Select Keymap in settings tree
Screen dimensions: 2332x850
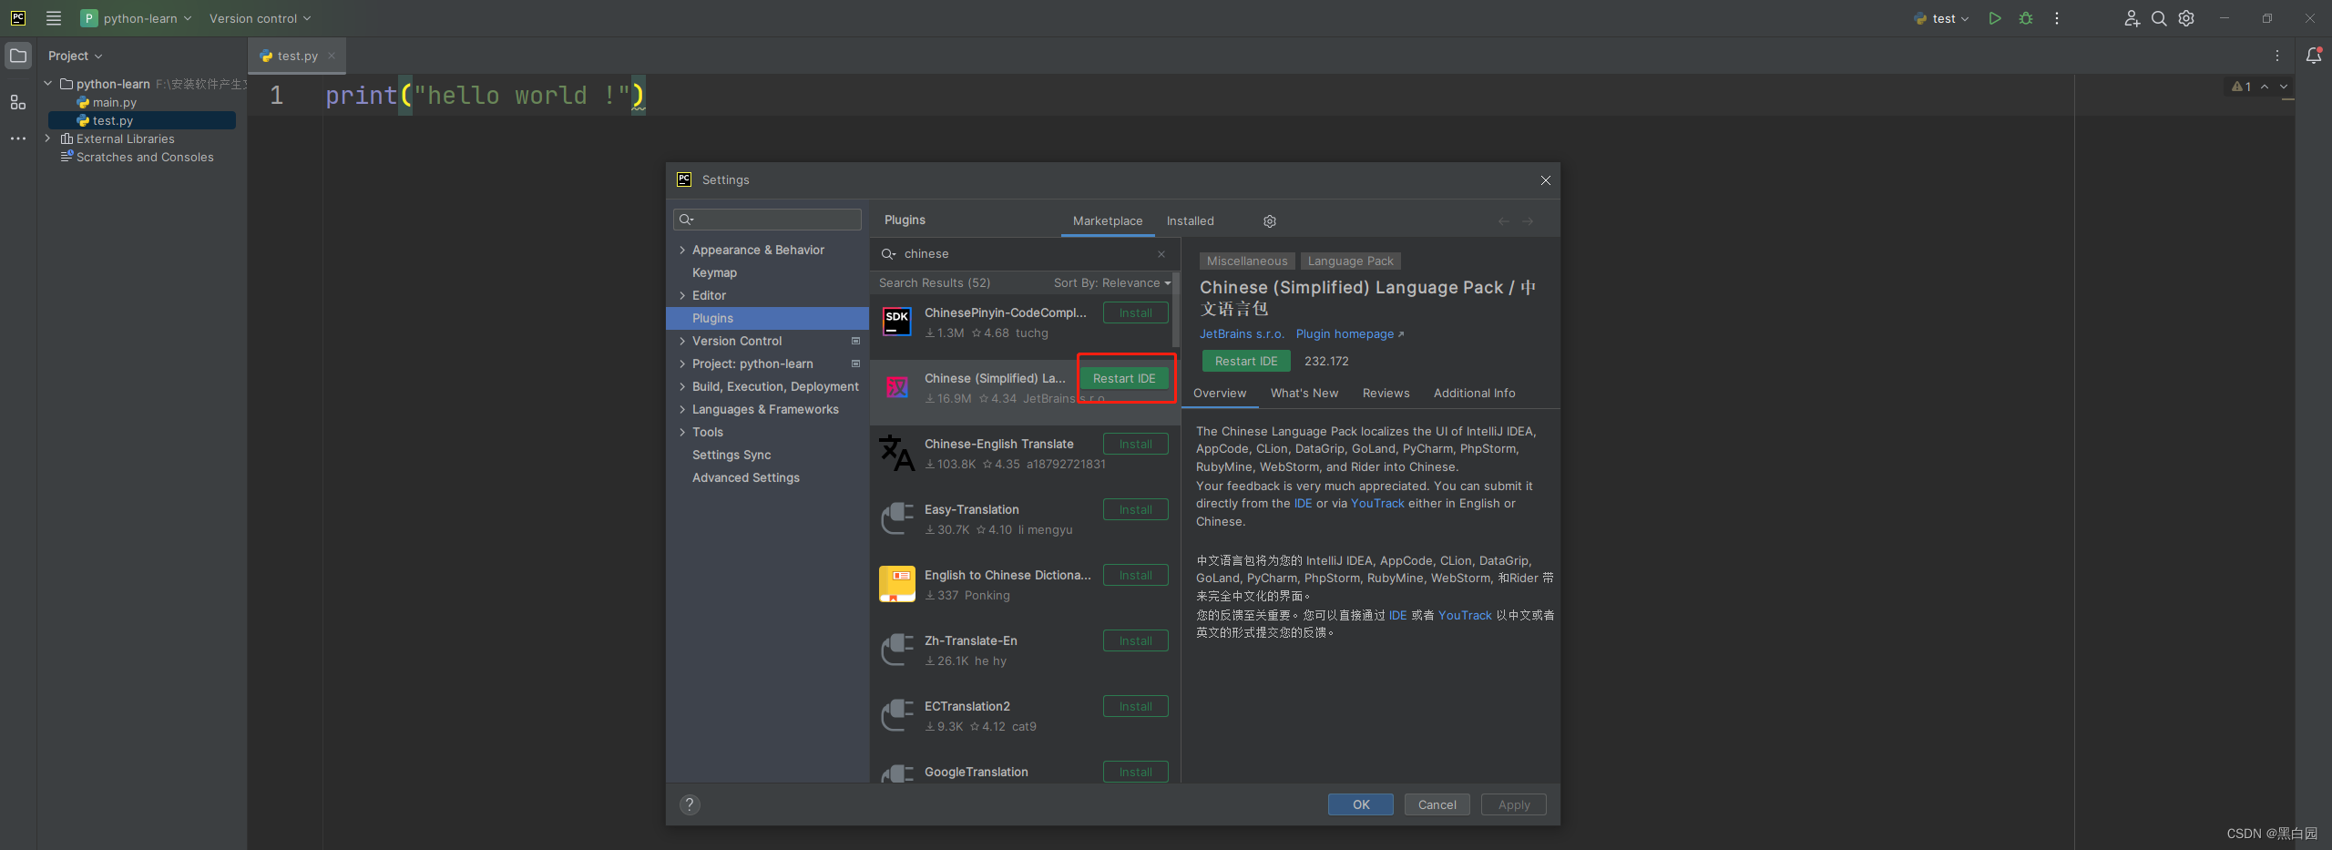click(x=714, y=272)
